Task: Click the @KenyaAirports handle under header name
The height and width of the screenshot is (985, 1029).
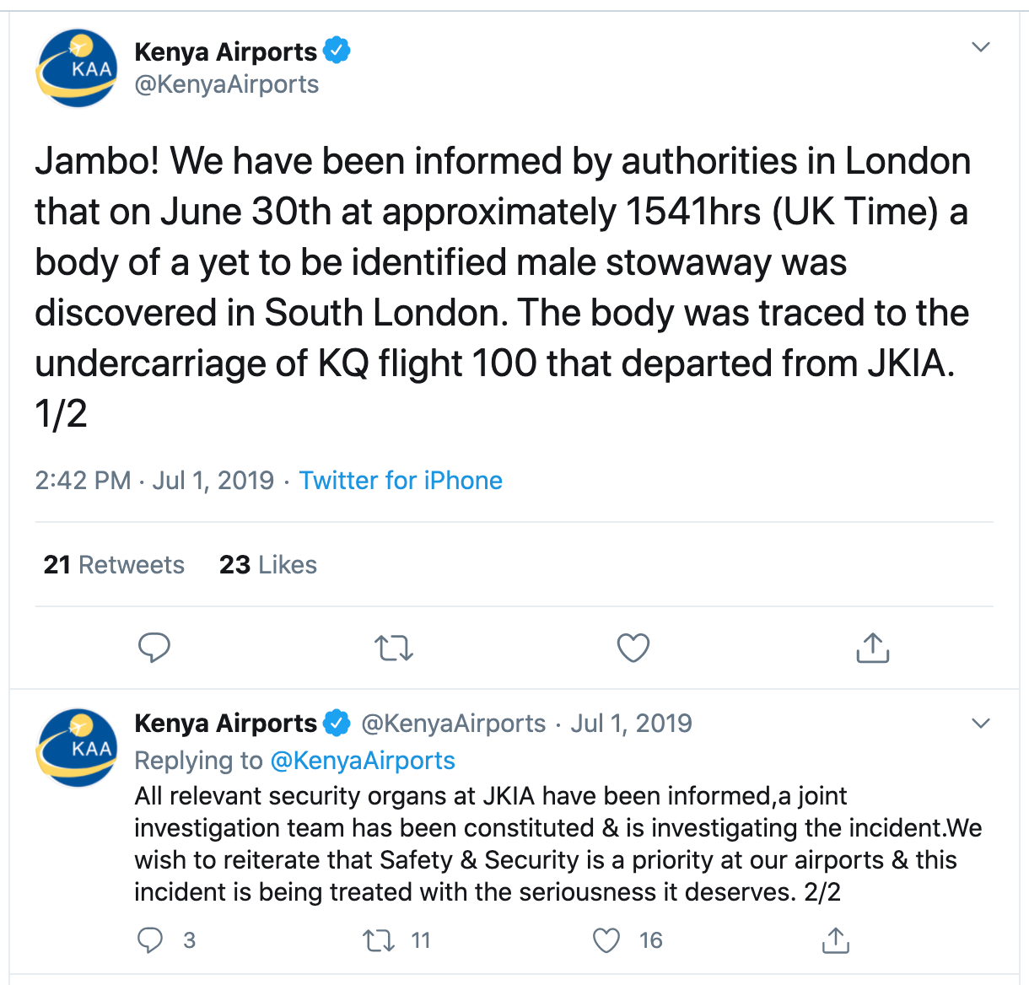Action: 227,84
